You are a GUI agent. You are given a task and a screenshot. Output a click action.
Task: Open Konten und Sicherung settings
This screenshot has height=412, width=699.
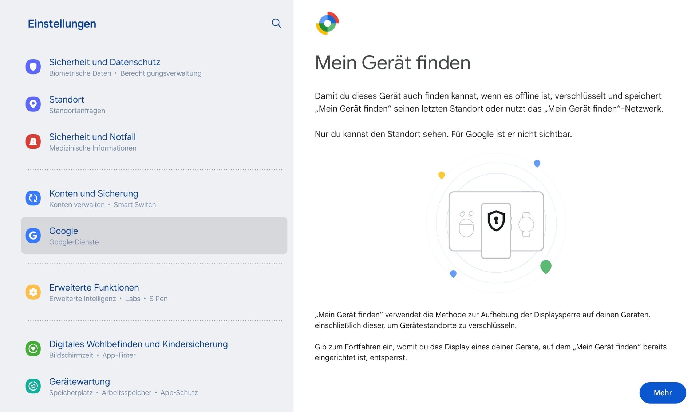(x=154, y=199)
